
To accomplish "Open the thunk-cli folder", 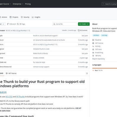I will (2, 40).
